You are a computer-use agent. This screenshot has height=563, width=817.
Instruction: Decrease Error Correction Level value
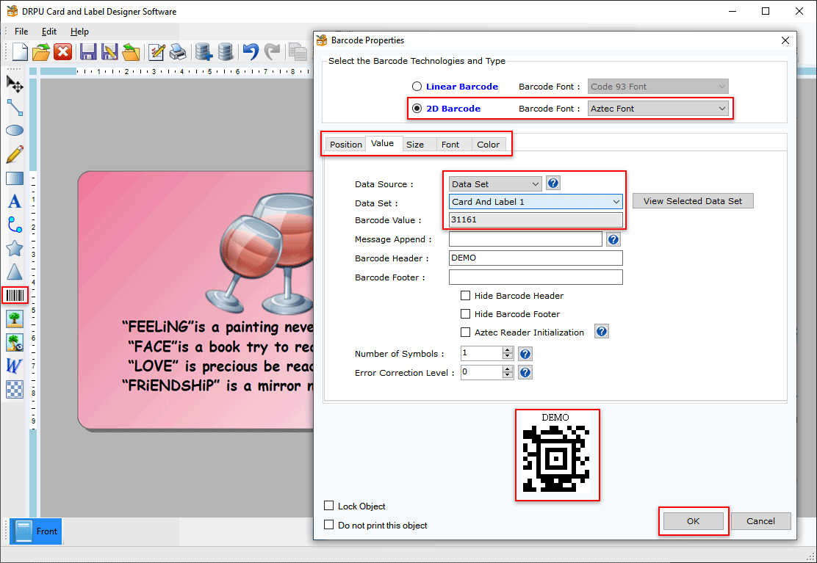pos(508,376)
